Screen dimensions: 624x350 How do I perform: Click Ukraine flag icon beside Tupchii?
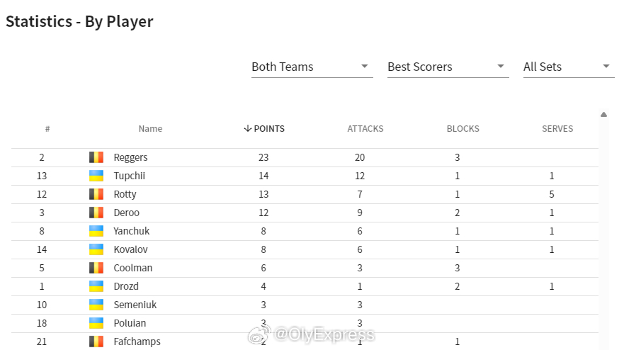pos(96,176)
